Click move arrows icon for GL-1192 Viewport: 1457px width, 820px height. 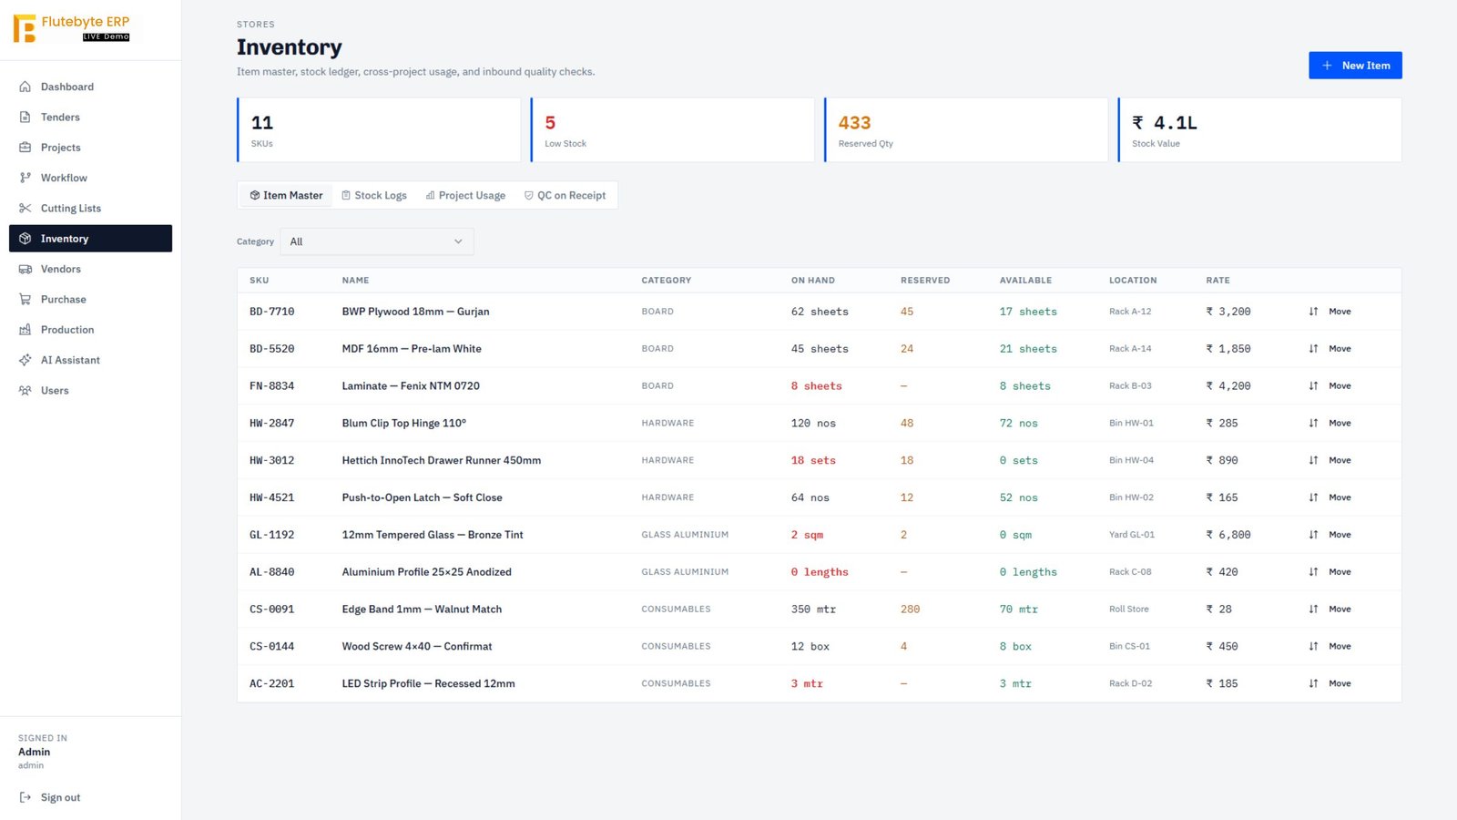click(1313, 535)
